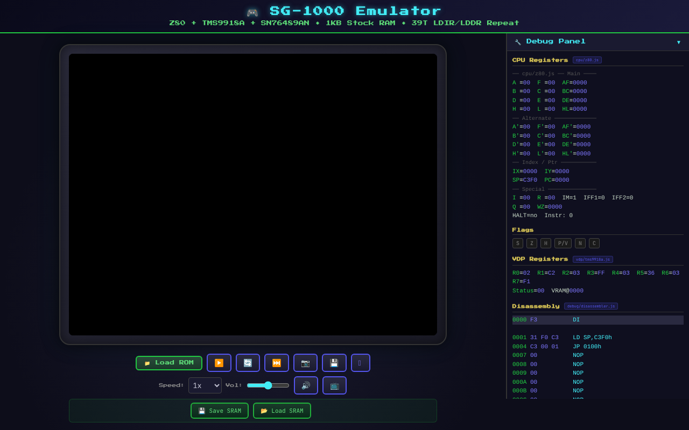The image size is (689, 430).
Task: Click the HL=0000 main register value
Action: coord(575,109)
